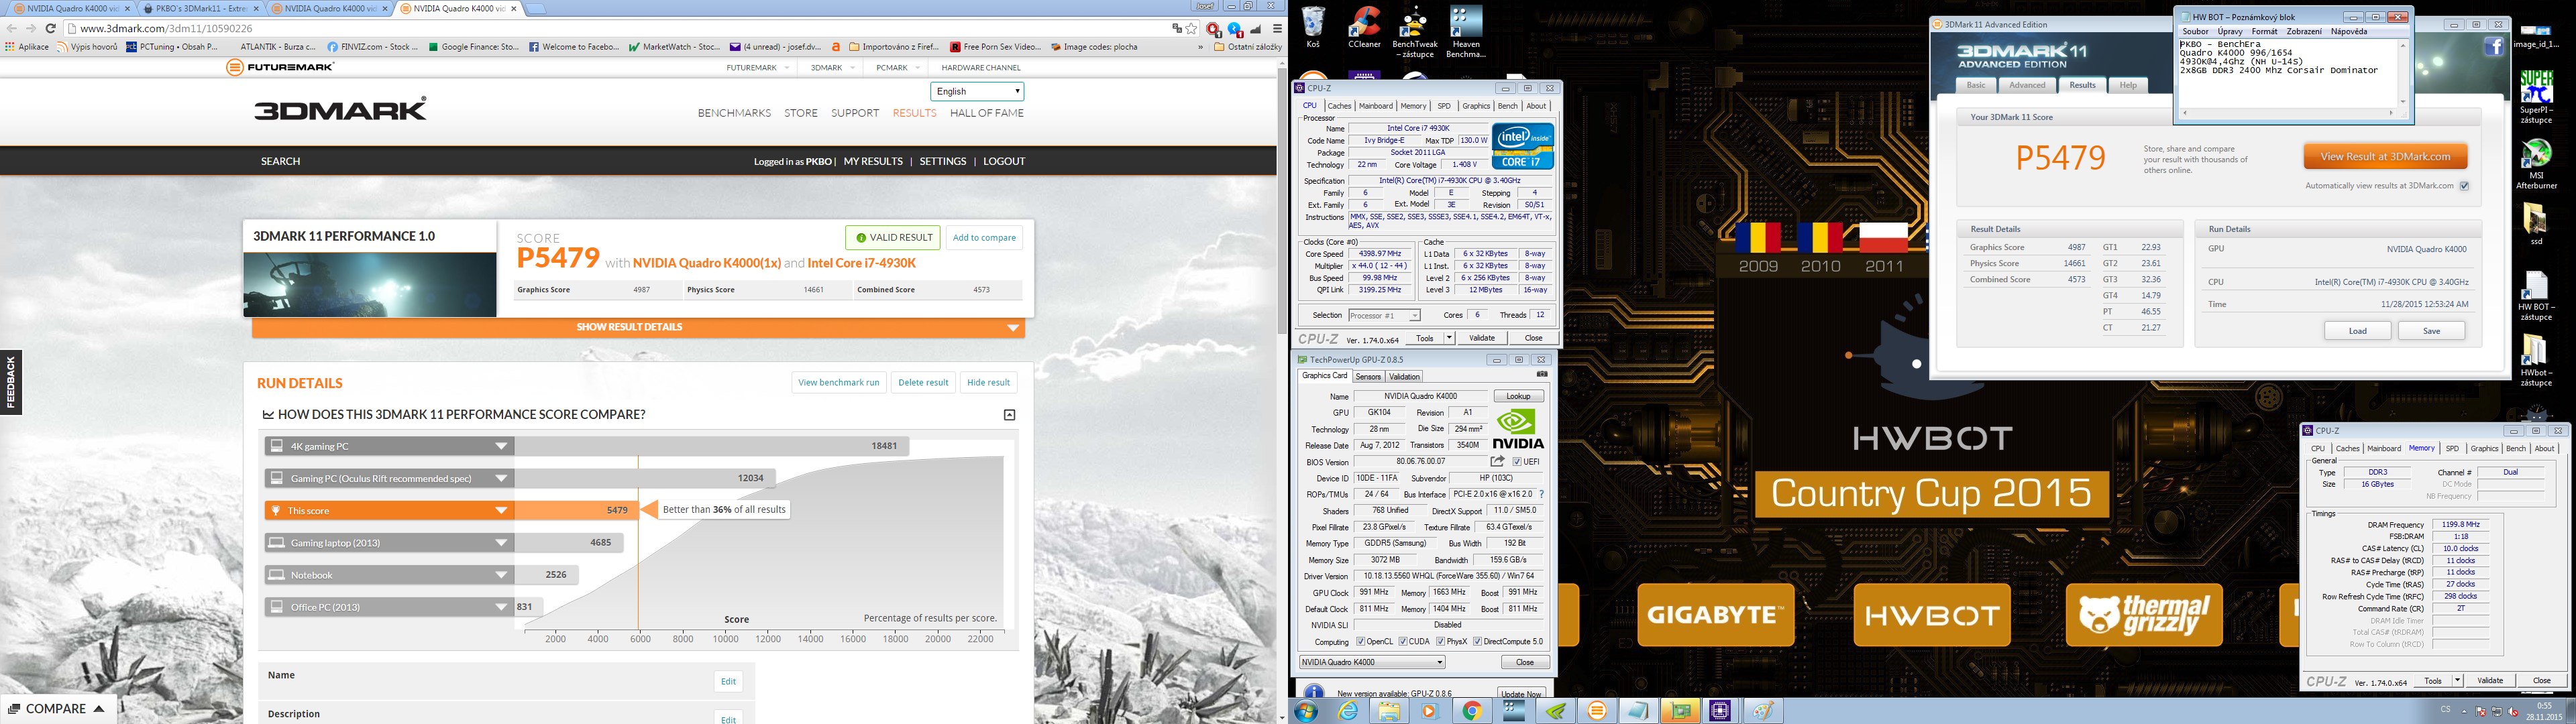Switch to CPU-Z purple taskbar icon
Screen dimensions: 2576x724
(x=1721, y=711)
